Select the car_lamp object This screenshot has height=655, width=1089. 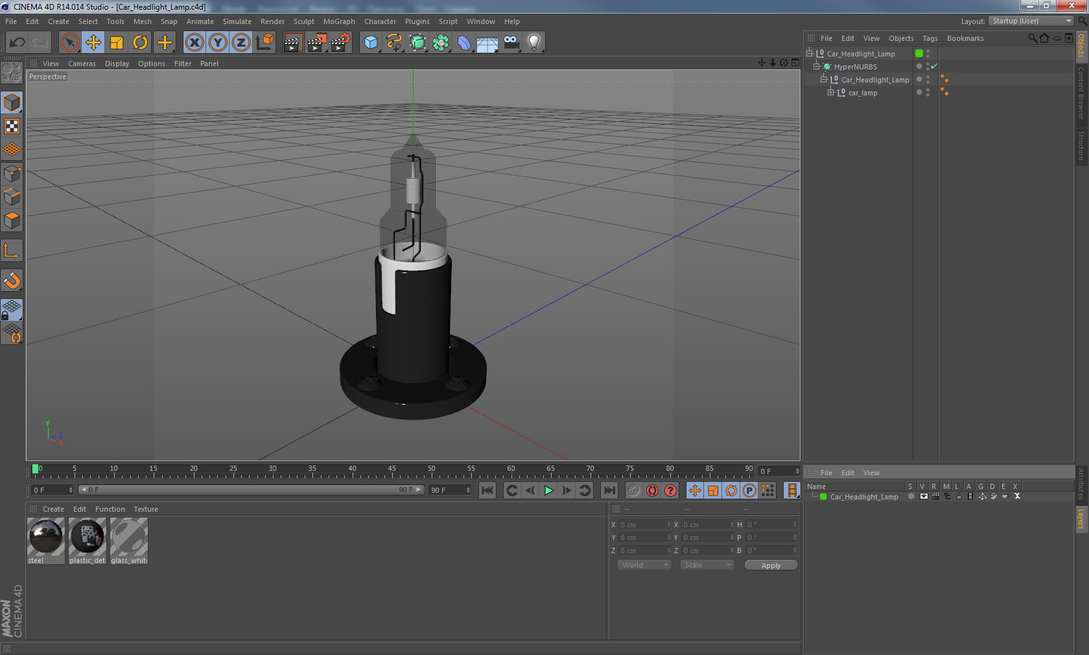(x=863, y=93)
